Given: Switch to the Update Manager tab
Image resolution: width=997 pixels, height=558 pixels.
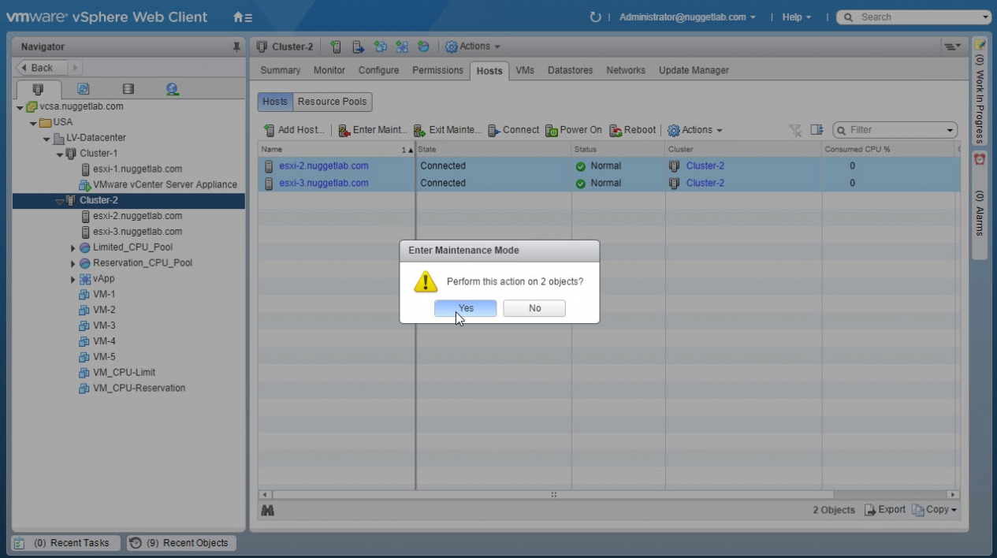Looking at the screenshot, I should tap(694, 70).
